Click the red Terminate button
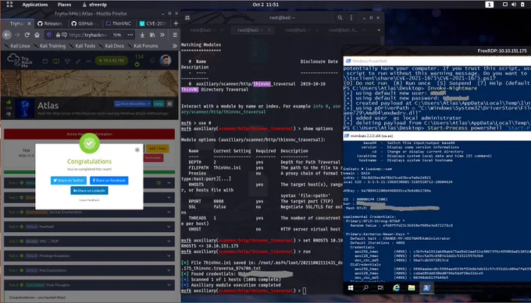The image size is (531, 303). coord(153,158)
